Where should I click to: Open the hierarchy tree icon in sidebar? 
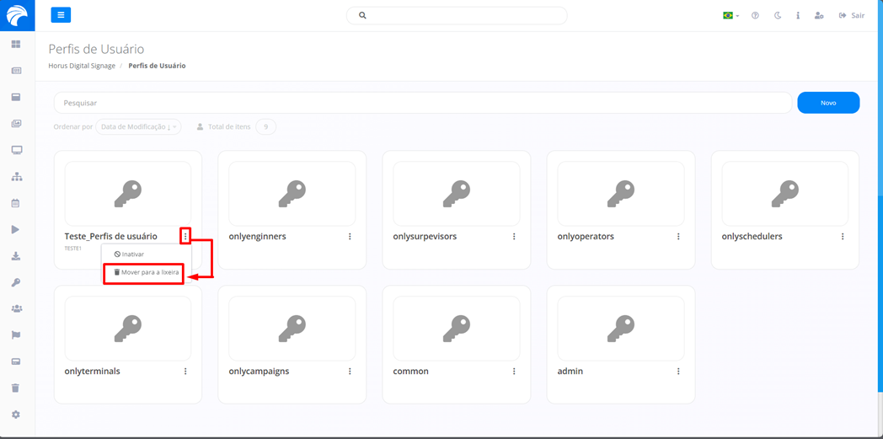[16, 176]
